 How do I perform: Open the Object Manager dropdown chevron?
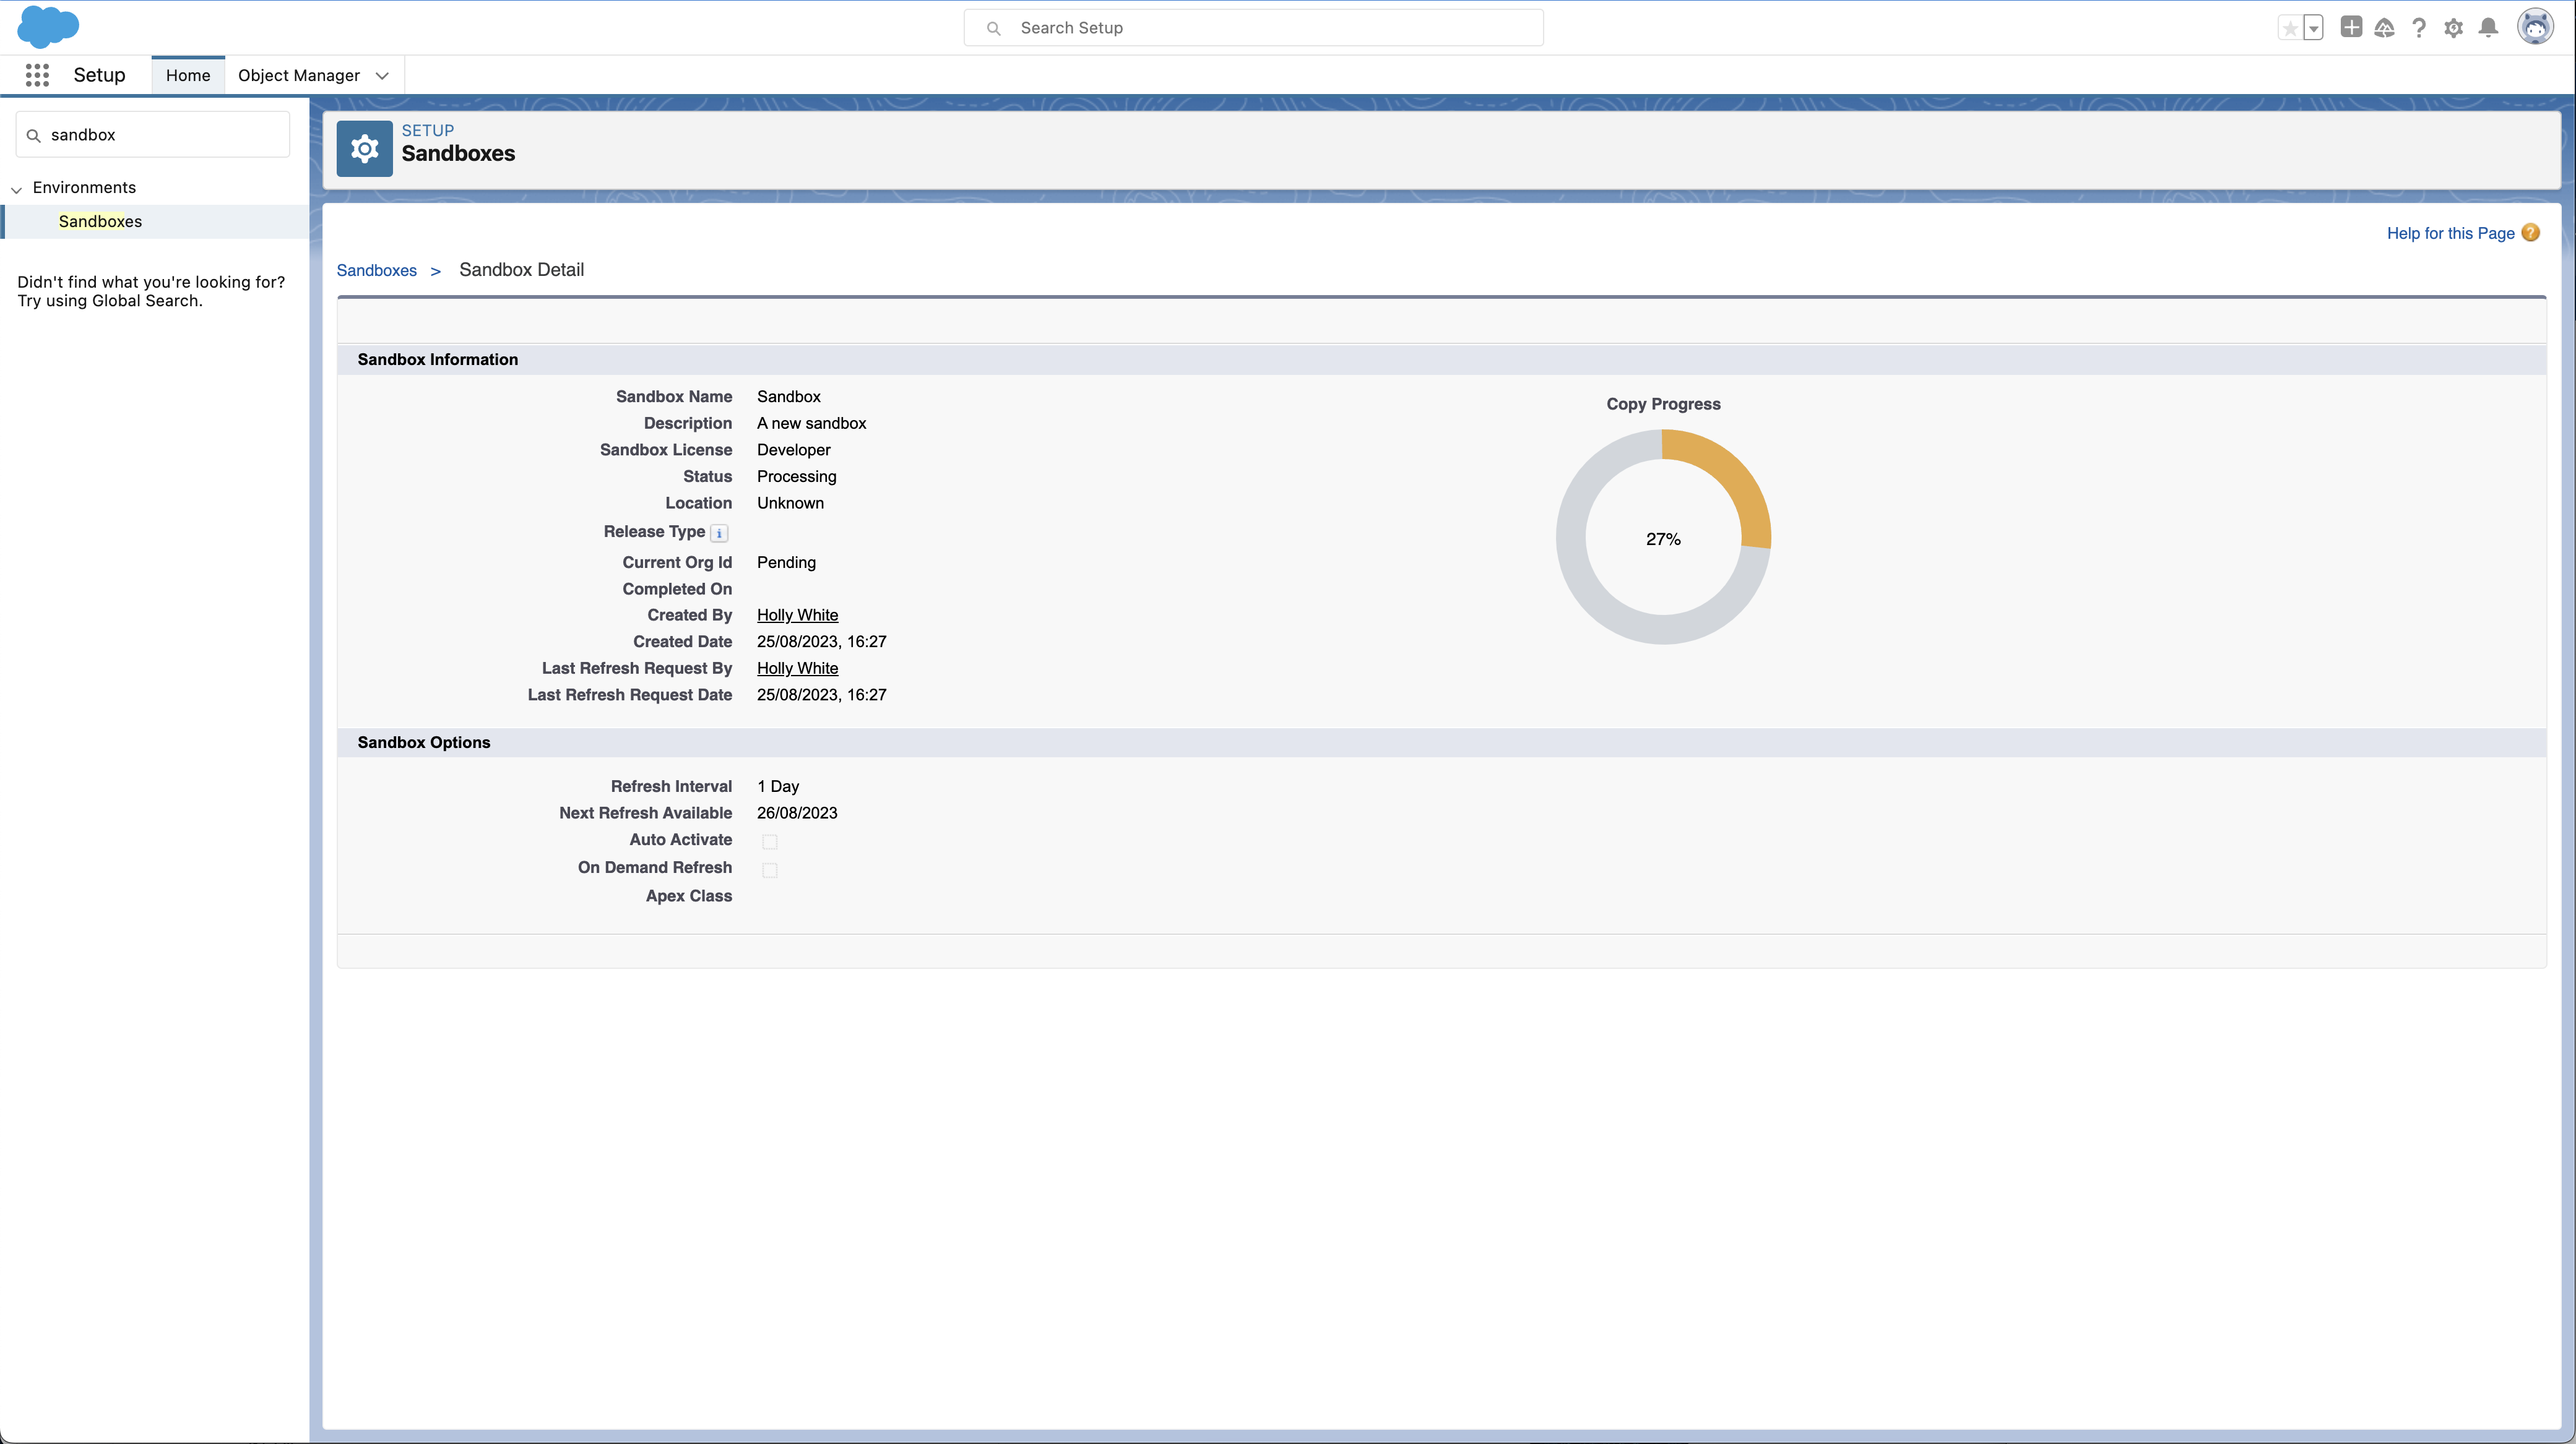click(382, 76)
